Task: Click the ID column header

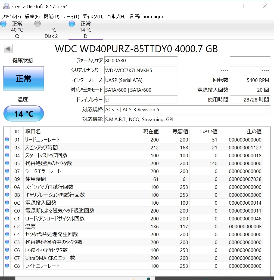Action: (x=17, y=132)
